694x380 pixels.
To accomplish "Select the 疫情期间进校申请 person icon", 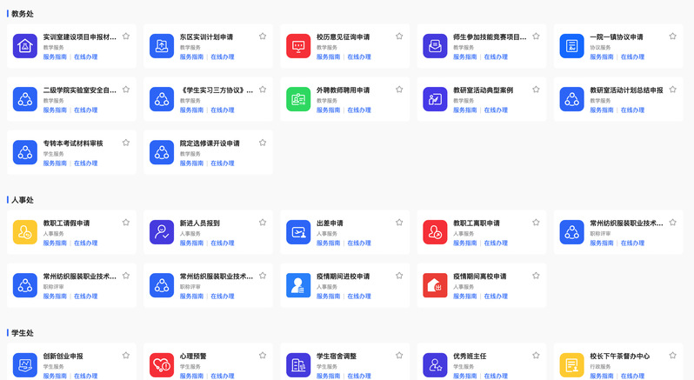I will click(x=298, y=285).
